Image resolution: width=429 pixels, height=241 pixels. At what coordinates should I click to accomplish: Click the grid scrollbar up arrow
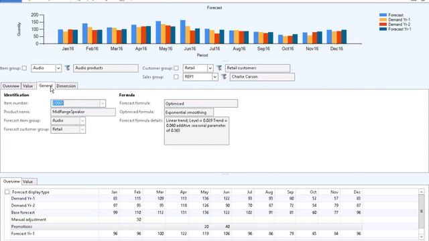pyautogui.click(x=422, y=192)
